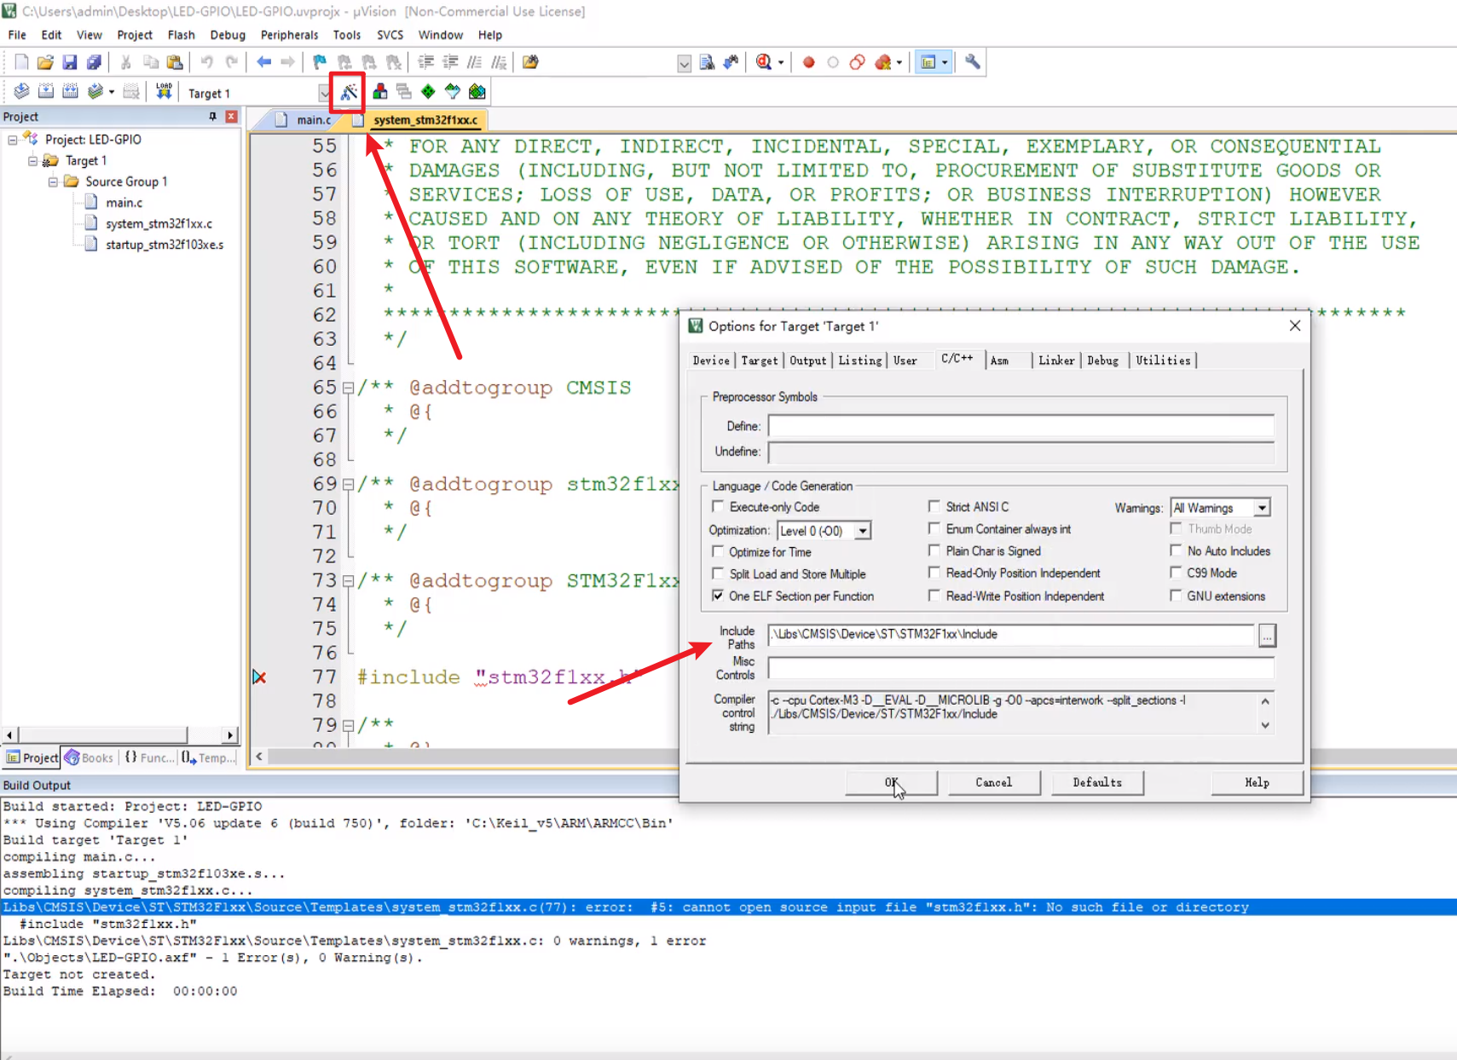Collapse the Source Group 1 tree node
The width and height of the screenshot is (1457, 1060).
click(53, 181)
